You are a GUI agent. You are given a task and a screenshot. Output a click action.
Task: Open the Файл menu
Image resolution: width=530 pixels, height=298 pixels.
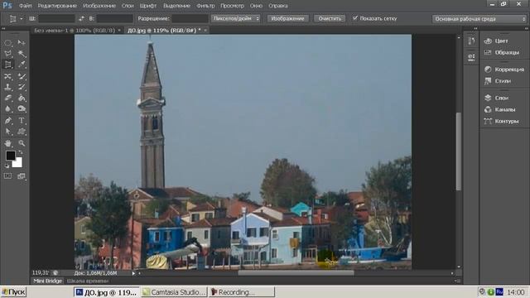(26, 6)
